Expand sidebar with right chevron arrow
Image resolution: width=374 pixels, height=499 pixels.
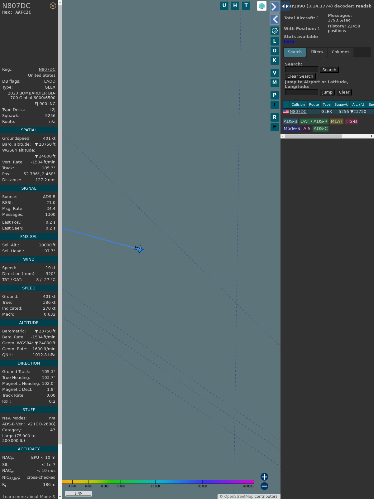274,7
